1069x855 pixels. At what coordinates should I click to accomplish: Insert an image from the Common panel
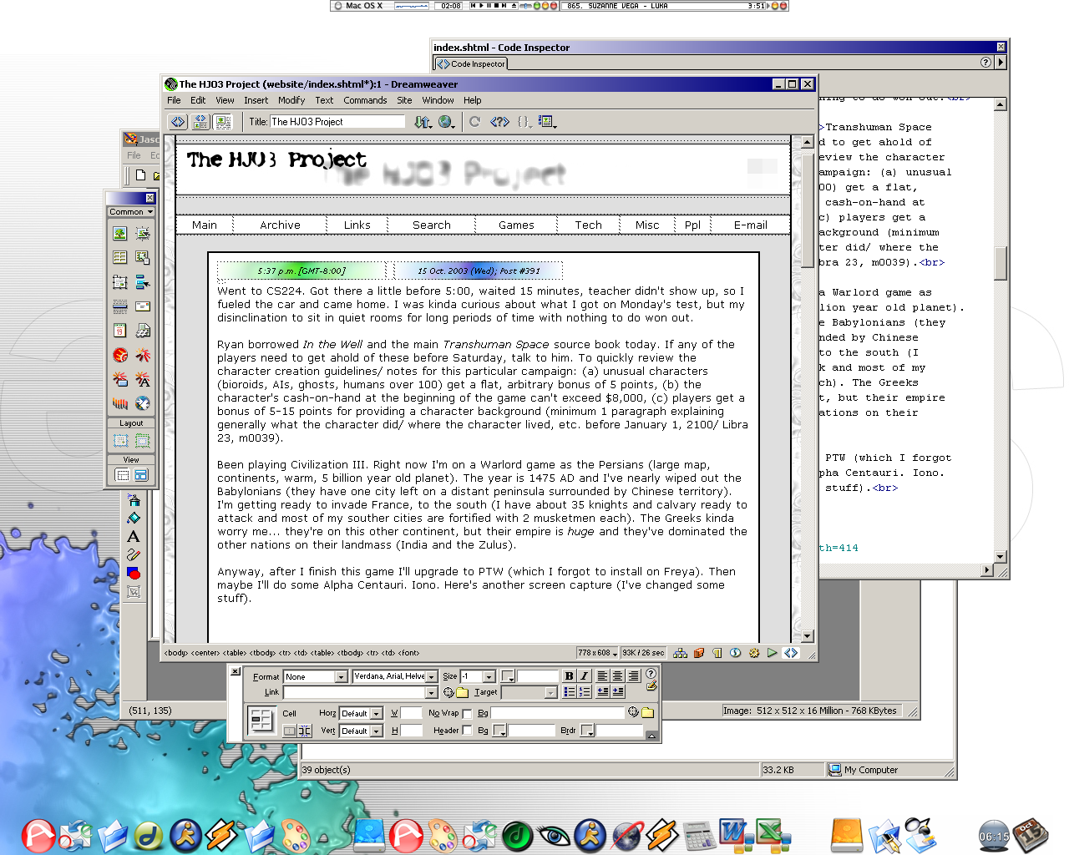(x=120, y=234)
